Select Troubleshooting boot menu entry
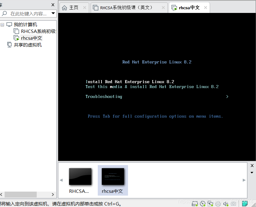256x207 pixels. coord(104,97)
